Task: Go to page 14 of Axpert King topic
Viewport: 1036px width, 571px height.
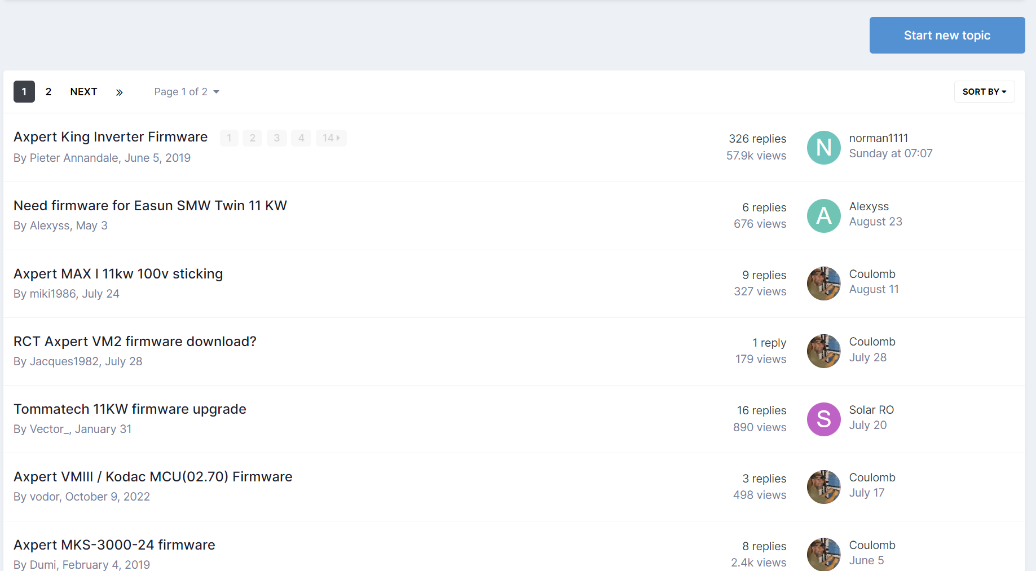Action: (331, 138)
